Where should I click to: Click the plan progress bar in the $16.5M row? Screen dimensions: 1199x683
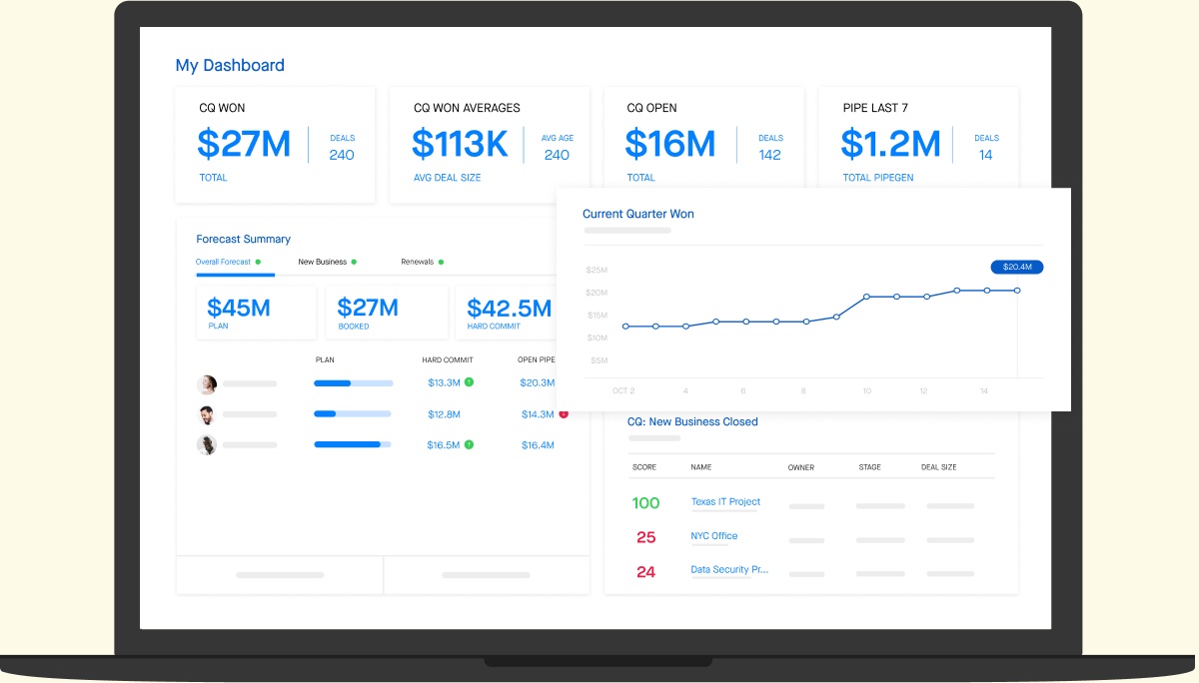tap(354, 444)
